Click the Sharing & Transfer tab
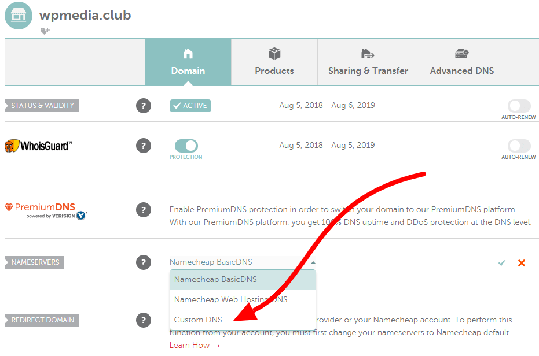The image size is (539, 356). (368, 62)
